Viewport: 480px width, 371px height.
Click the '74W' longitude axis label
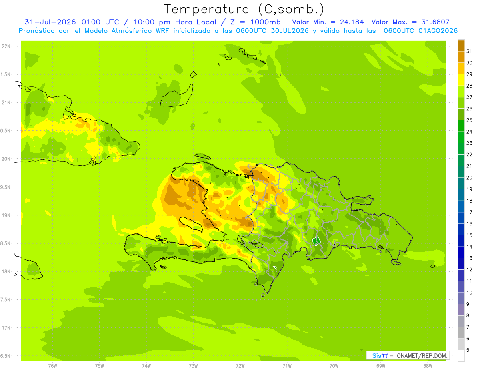146,365
